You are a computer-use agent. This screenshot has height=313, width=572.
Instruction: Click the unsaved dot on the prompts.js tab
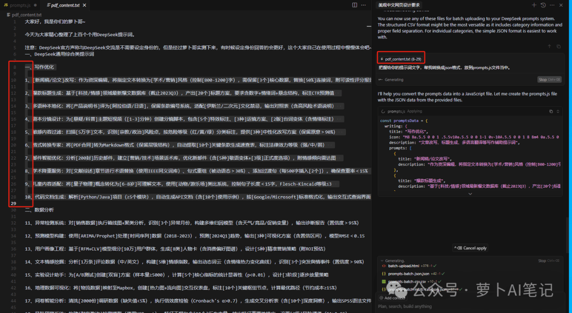35,5
